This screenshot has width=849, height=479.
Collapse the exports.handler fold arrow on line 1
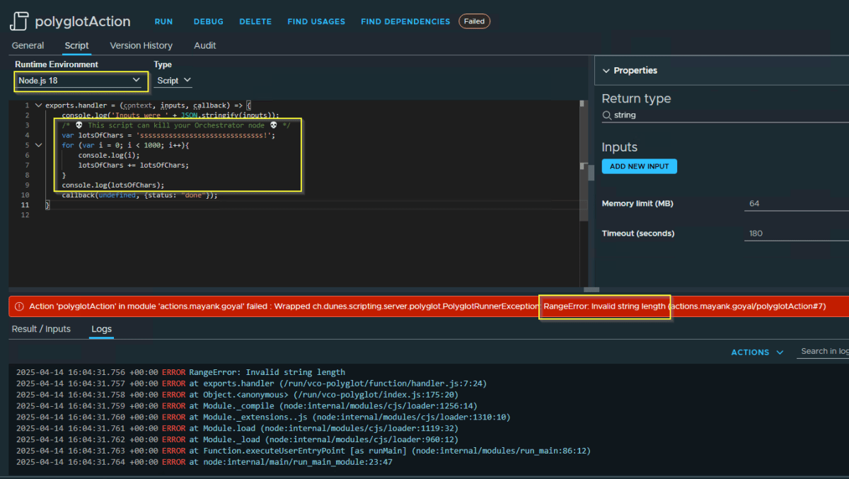(38, 105)
